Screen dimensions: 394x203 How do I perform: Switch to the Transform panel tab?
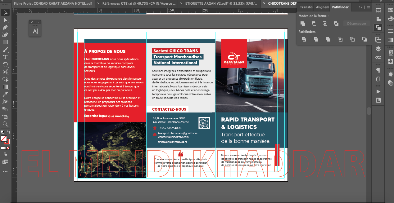pyautogui.click(x=306, y=7)
